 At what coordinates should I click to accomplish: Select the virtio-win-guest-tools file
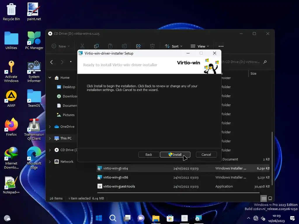point(119,186)
